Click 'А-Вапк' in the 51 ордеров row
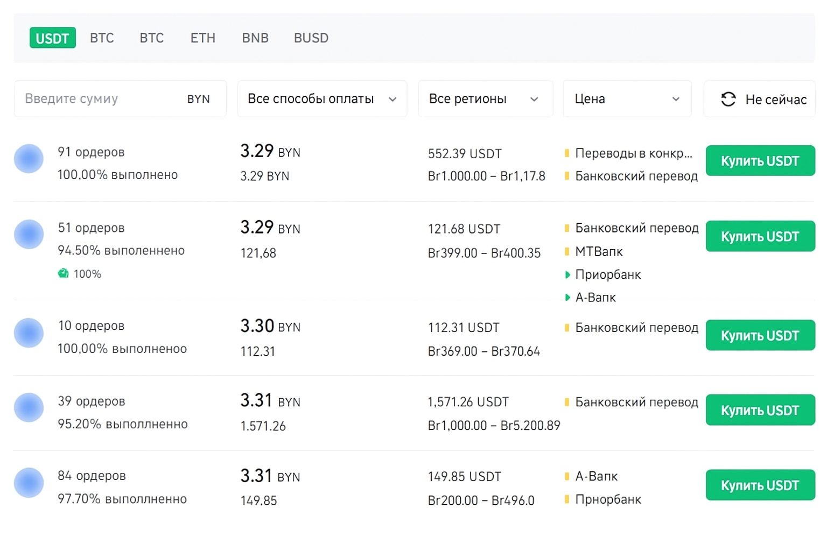This screenshot has height=551, width=827. tap(595, 298)
